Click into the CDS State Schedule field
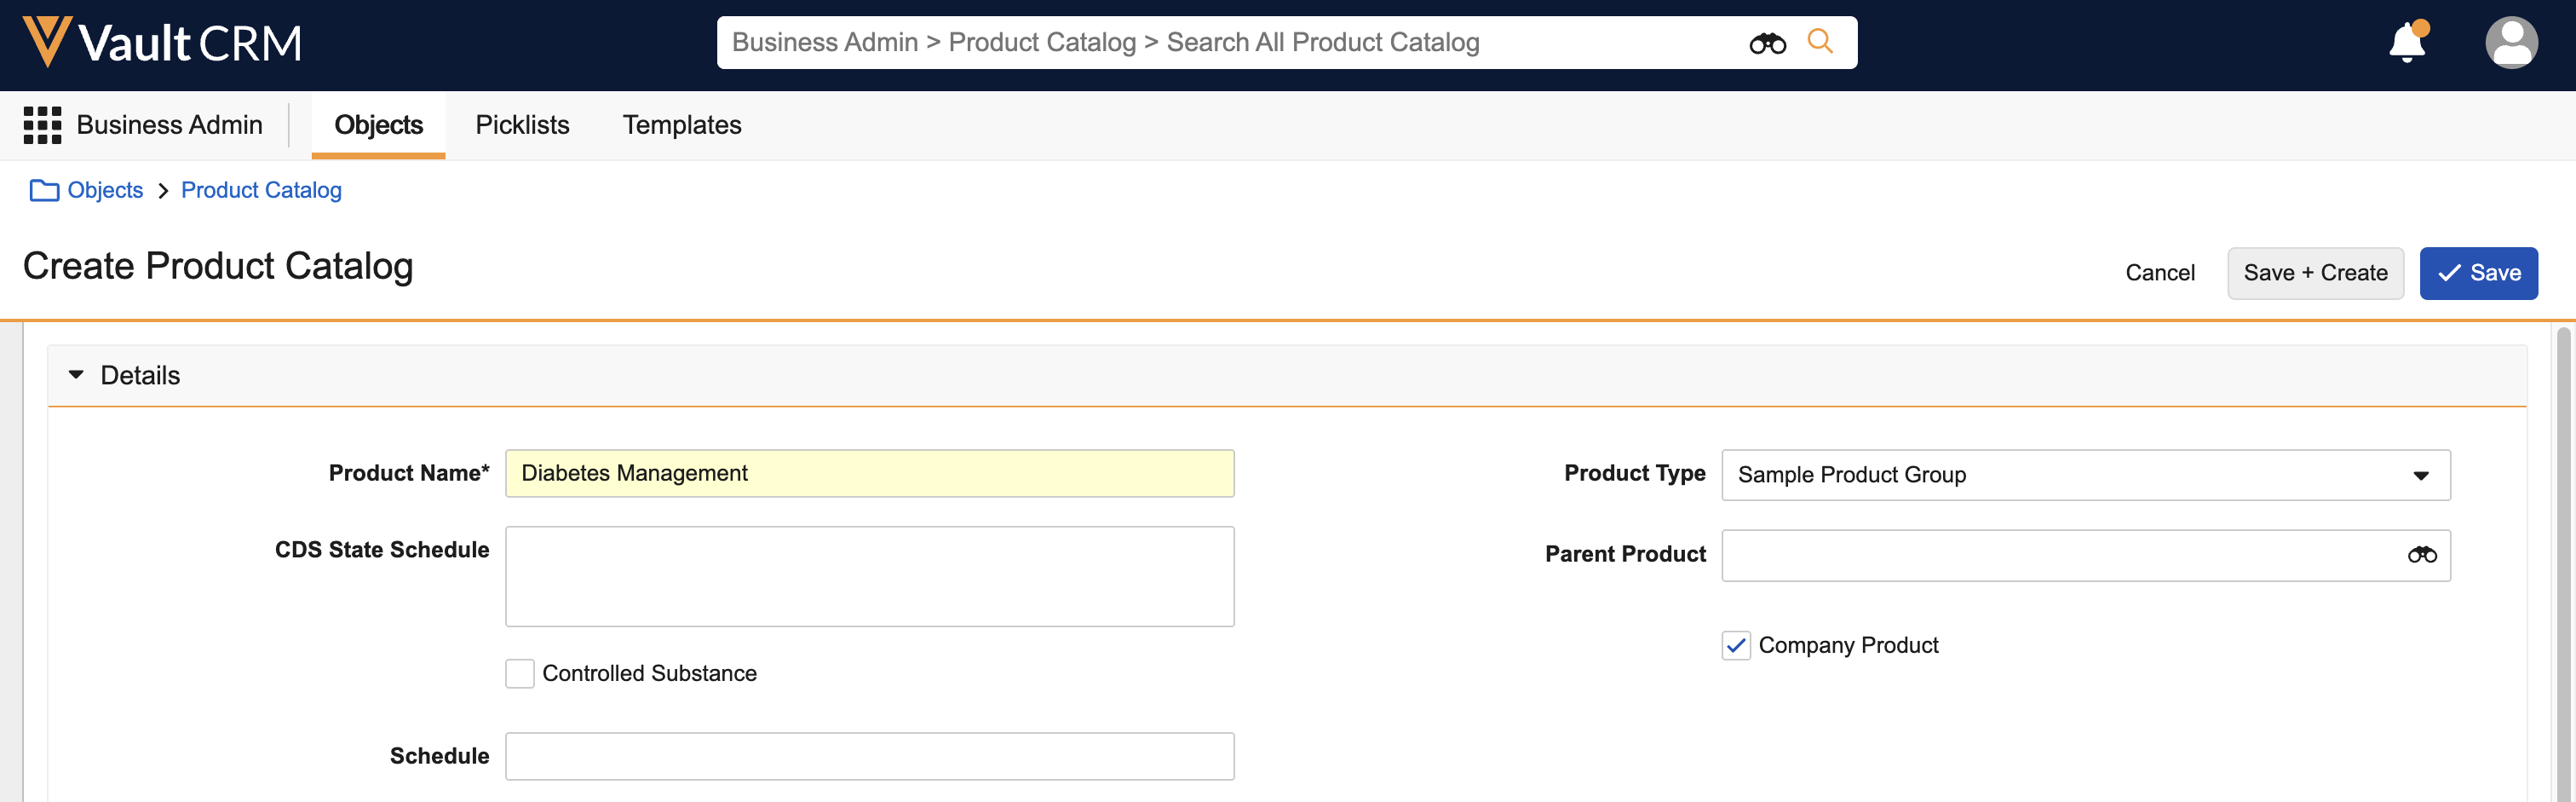Viewport: 2576px width, 802px height. pos(869,576)
